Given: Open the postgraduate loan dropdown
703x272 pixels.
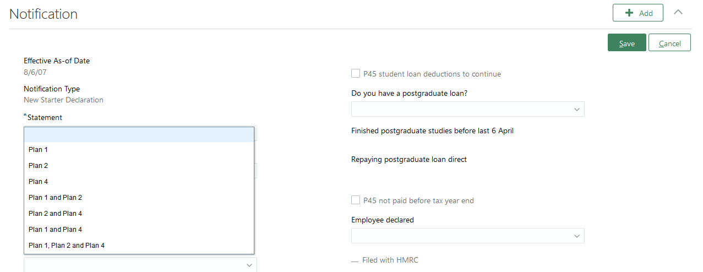Looking at the screenshot, I should [467, 109].
